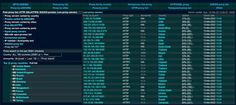This screenshot has width=236, height=105.
Task: Select Turkey in top countries list
Action: pyautogui.click(x=20, y=100)
